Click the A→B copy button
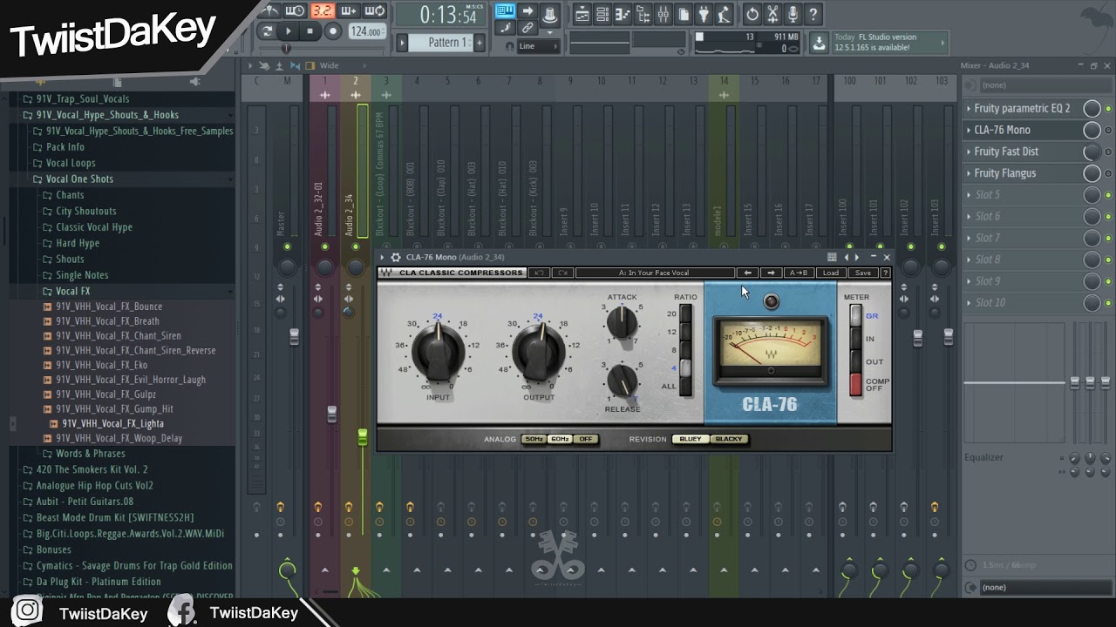The height and width of the screenshot is (627, 1116). click(800, 273)
